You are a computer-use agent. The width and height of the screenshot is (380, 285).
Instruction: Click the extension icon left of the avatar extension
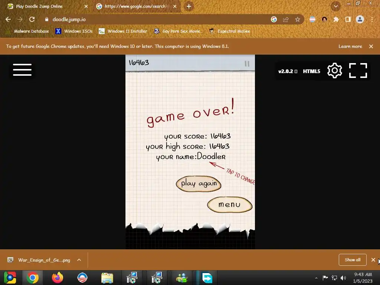312,19
